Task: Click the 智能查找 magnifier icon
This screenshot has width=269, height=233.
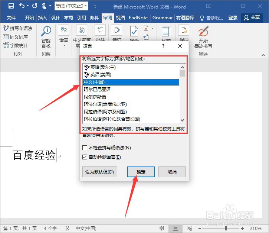Action: pyautogui.click(x=46, y=31)
